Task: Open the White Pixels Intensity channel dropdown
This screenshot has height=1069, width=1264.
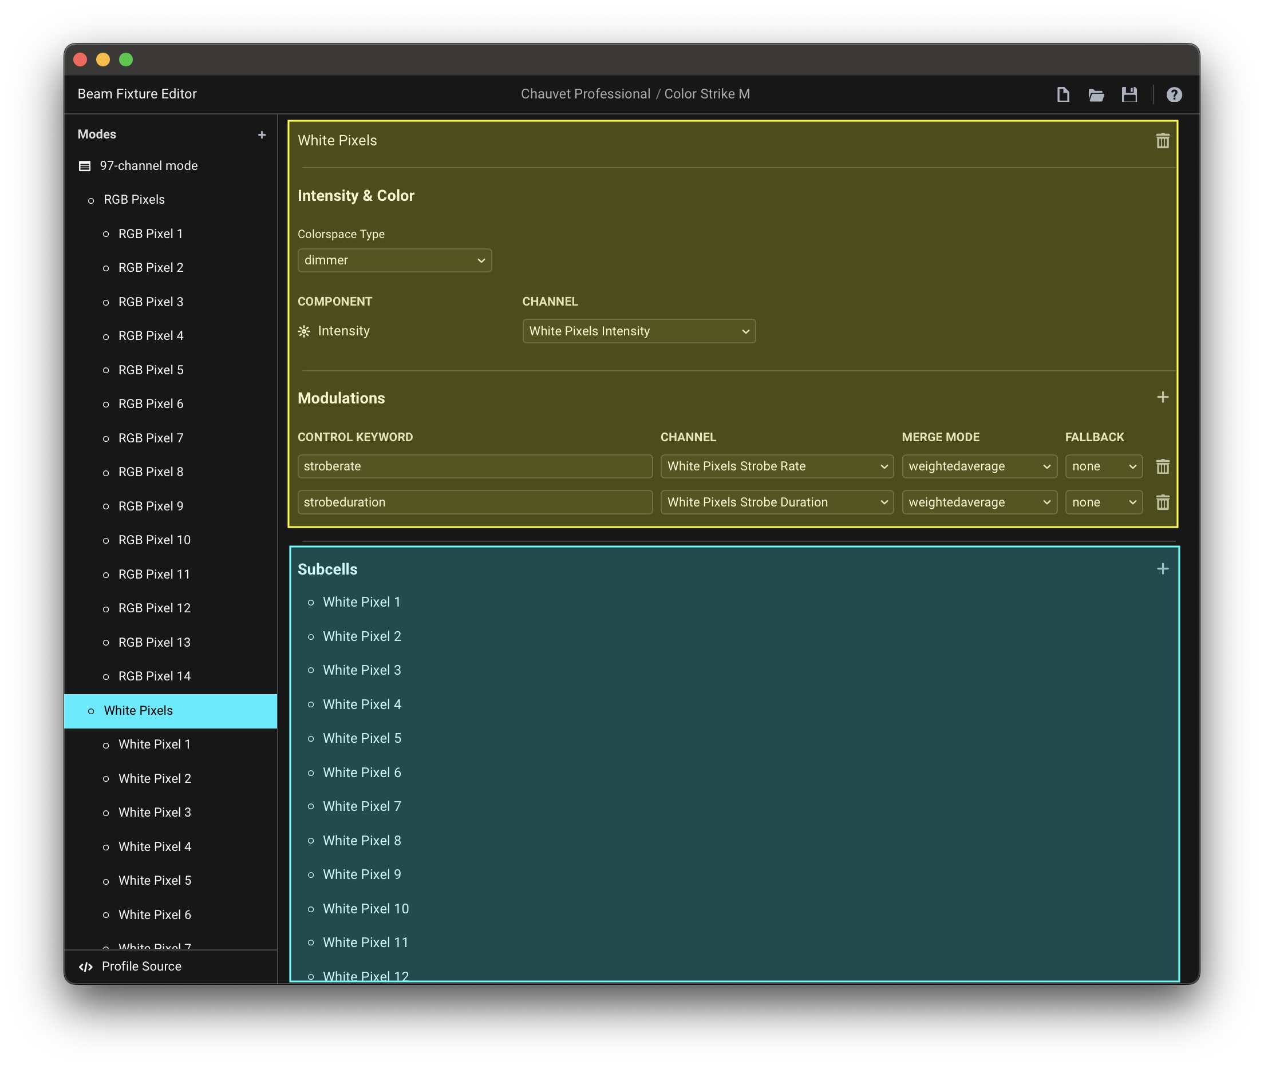Action: click(x=639, y=331)
